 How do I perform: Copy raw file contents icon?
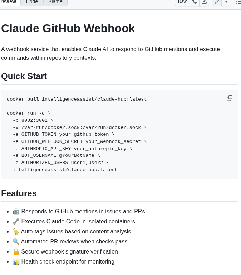point(195,2)
